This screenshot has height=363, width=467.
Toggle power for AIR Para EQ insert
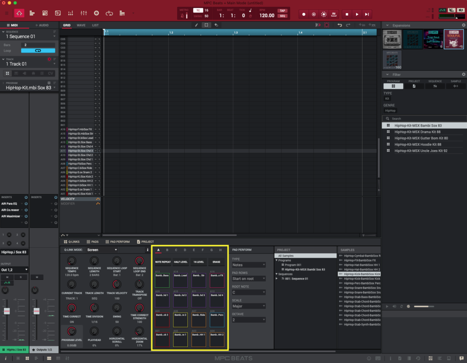pos(26,204)
